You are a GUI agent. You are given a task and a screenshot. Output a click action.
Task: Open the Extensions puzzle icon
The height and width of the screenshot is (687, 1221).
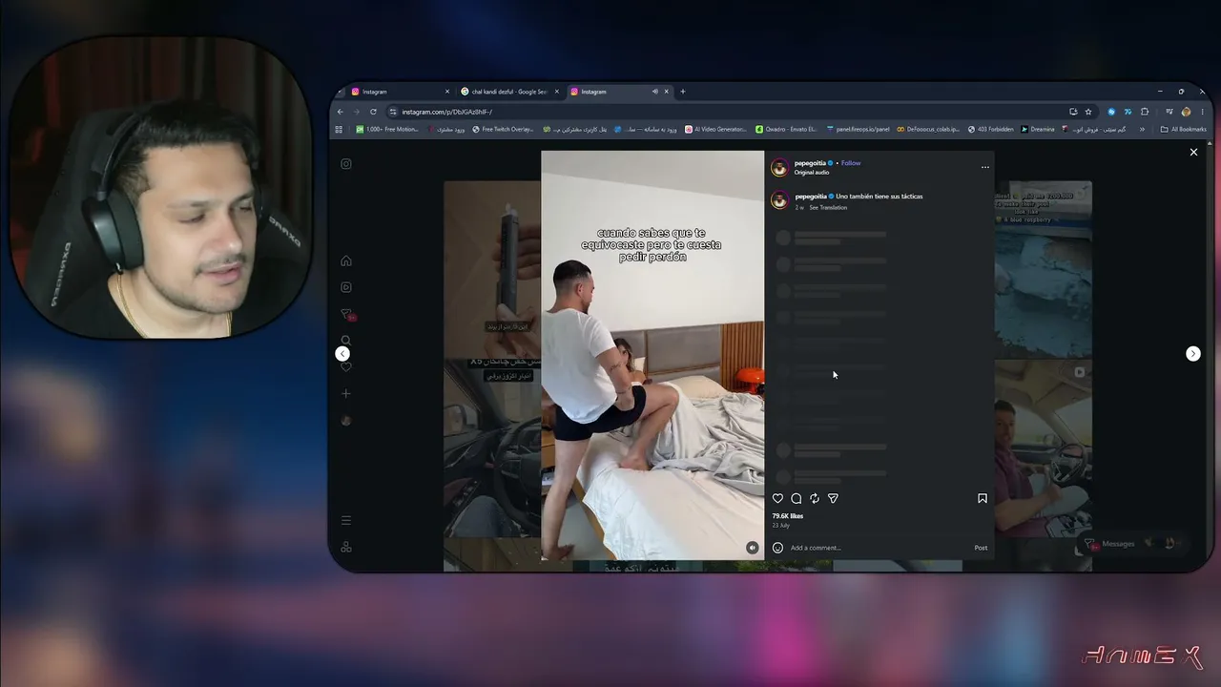1145,112
